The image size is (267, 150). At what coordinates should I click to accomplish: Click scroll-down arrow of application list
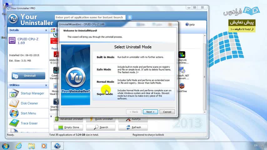tap(205, 112)
